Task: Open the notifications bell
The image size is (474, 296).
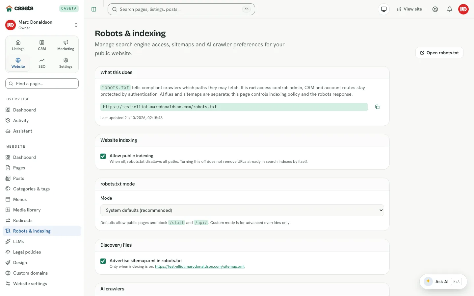Action: coord(450,9)
